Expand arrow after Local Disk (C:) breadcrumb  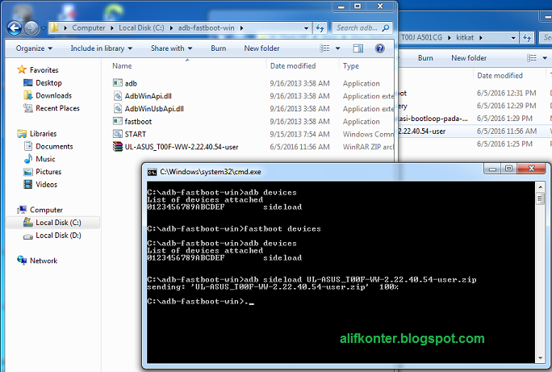point(171,27)
